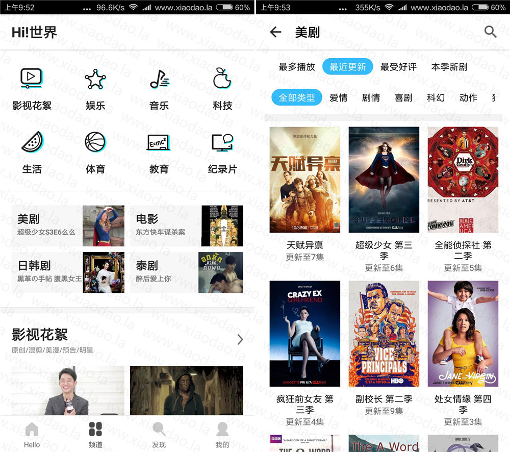Filter by the 喜剧 genre

(403, 97)
